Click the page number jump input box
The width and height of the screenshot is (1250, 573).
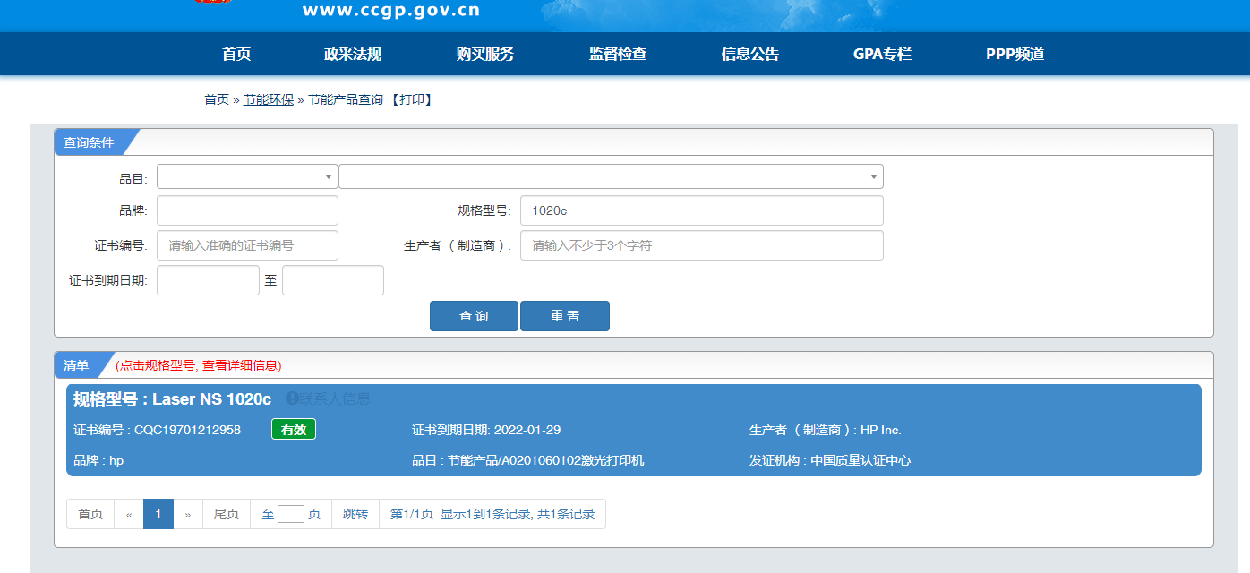(x=291, y=514)
